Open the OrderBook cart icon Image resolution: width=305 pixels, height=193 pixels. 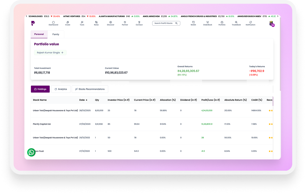tap(208, 22)
